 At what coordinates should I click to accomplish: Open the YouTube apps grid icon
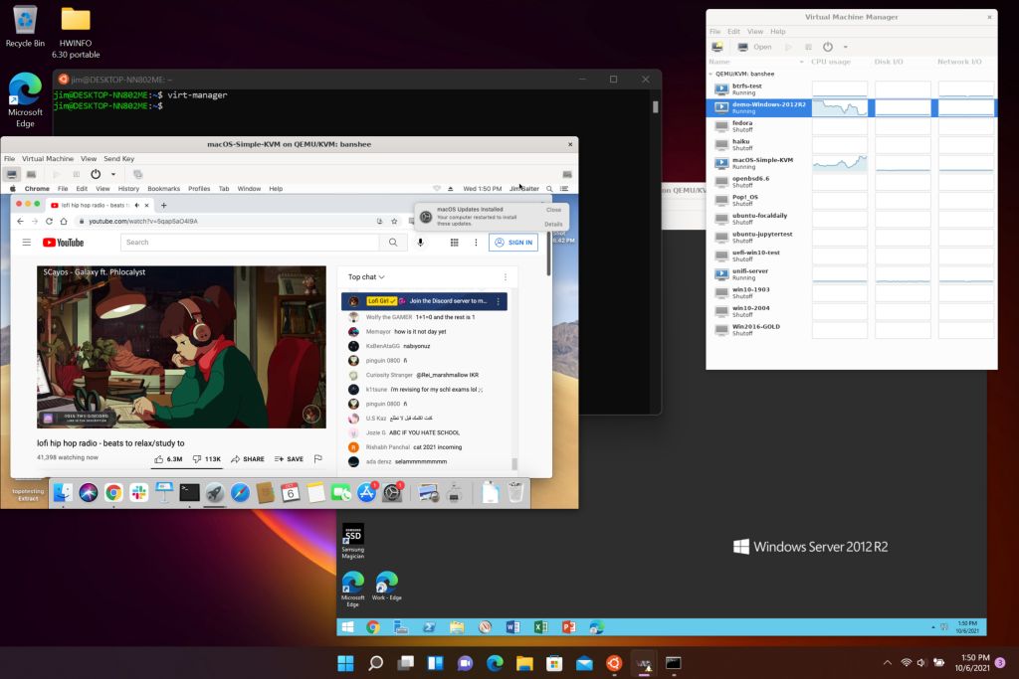click(454, 242)
